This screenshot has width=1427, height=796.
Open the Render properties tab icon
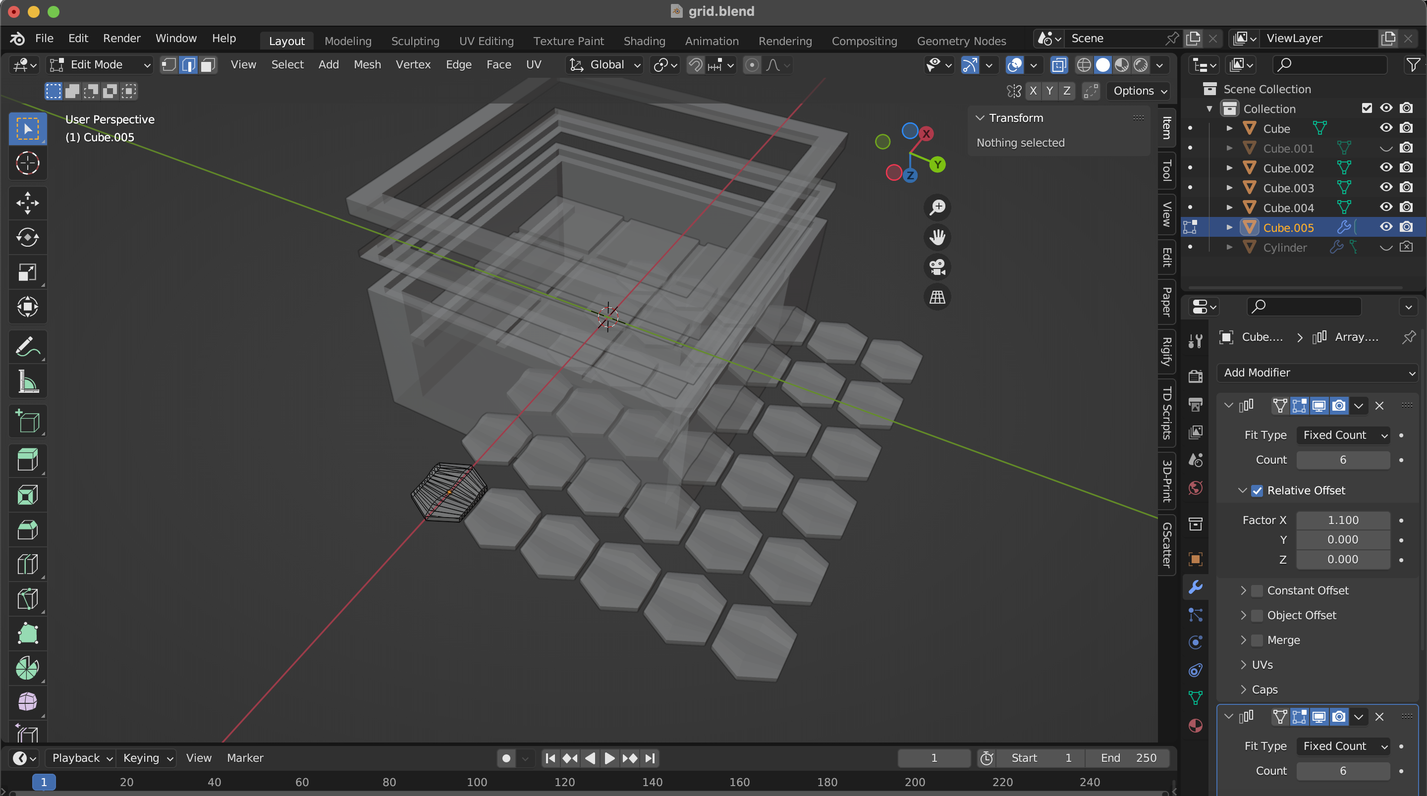click(1196, 376)
